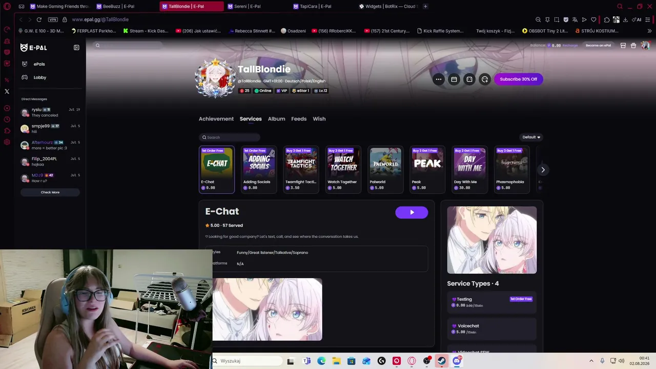This screenshot has width=656, height=369.
Task: View the Wish tab
Action: tap(319, 119)
